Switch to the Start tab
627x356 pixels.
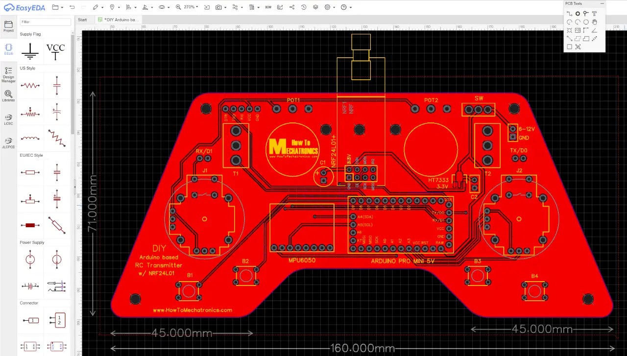(x=82, y=20)
